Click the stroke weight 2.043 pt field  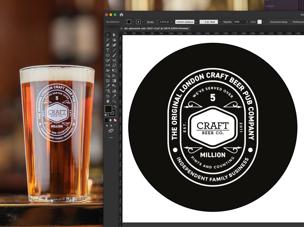164,22
